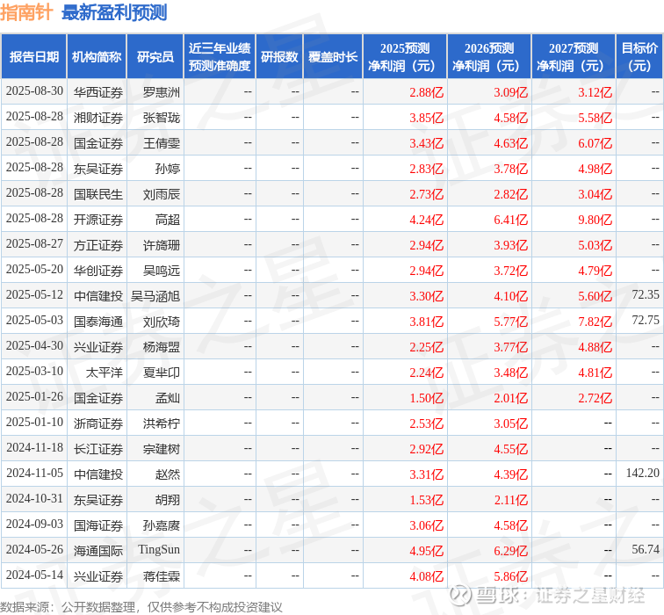Click 9.80亿 in the 开源证券 row
This screenshot has width=664, height=615.
coord(595,220)
